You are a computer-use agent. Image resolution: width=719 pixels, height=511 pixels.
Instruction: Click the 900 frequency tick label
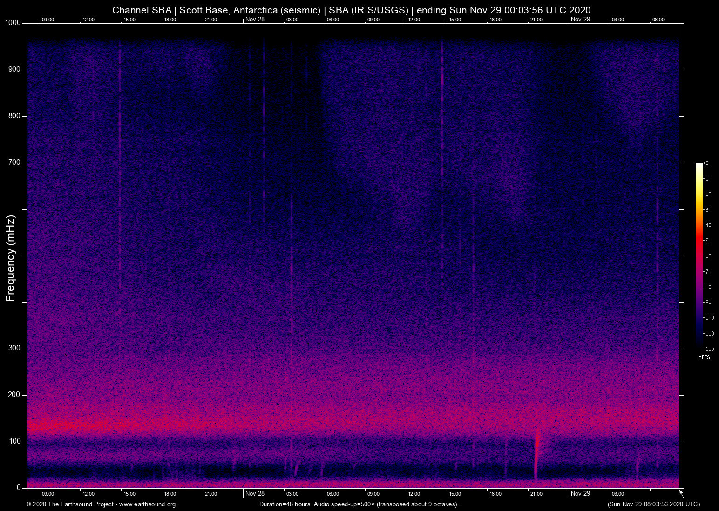14,69
